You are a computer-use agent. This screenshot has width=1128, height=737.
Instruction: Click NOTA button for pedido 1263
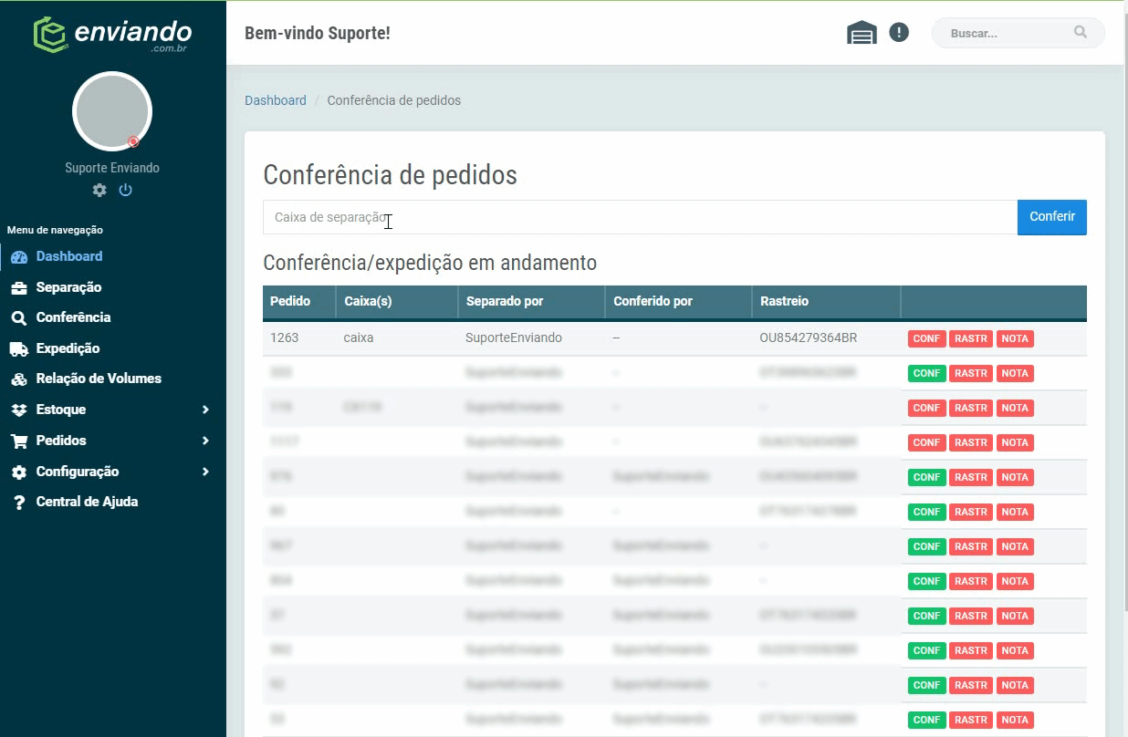1015,338
